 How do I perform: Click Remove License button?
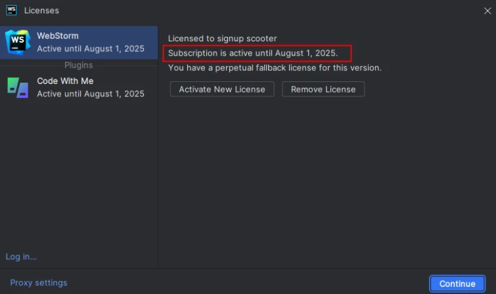(323, 89)
